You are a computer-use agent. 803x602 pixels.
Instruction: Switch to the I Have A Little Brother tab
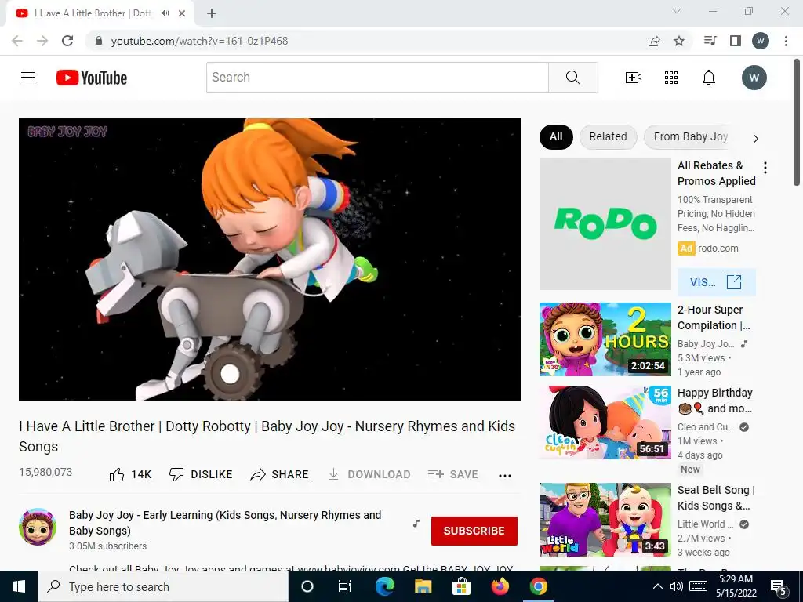pos(93,13)
